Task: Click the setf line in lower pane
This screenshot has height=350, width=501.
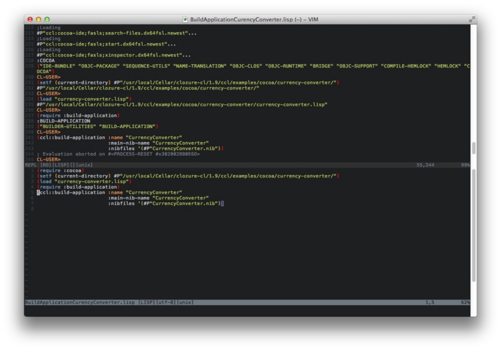Action: [x=188, y=176]
